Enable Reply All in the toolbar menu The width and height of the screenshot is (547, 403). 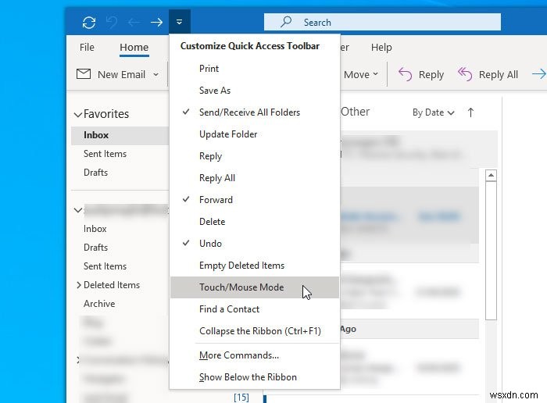point(255,178)
